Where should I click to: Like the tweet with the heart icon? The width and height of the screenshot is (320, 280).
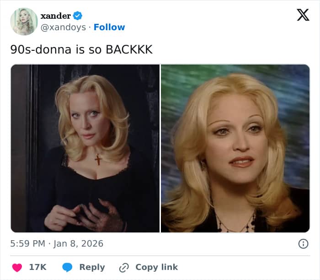click(17, 267)
